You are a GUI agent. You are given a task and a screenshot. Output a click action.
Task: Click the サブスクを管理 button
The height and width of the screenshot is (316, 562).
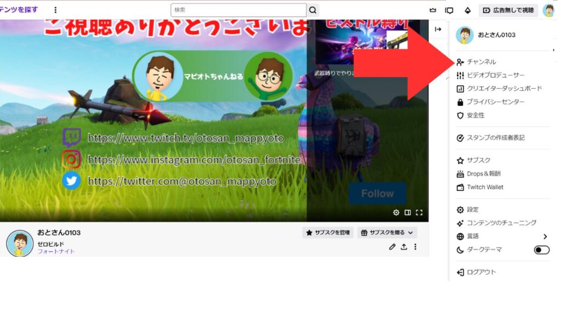point(328,233)
